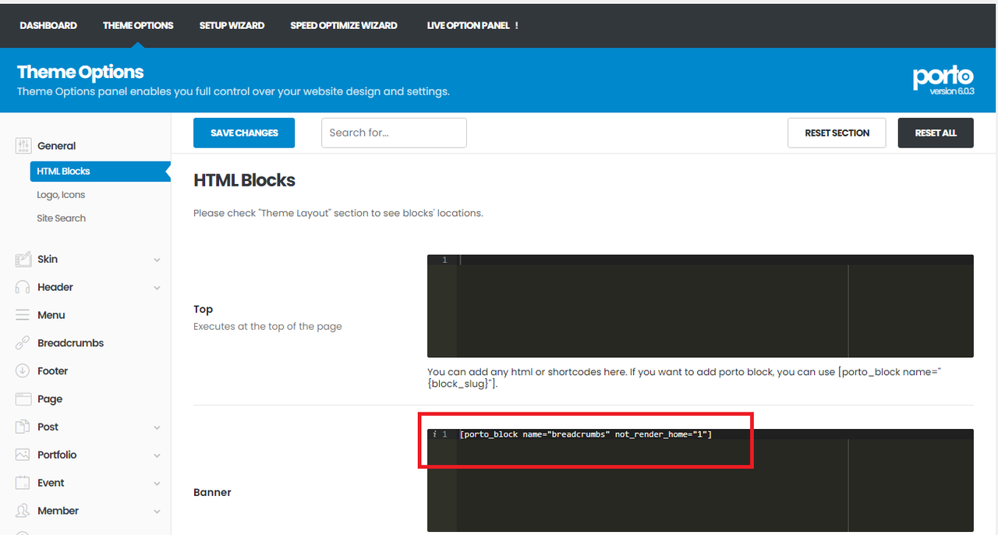Click the General sliders icon

click(23, 146)
